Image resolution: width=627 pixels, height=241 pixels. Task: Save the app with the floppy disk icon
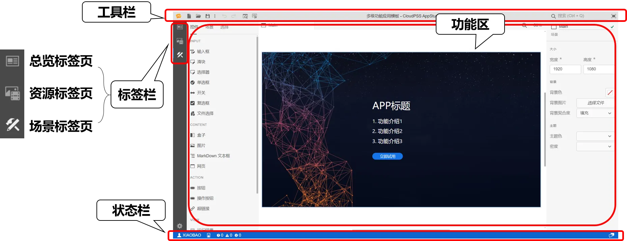(207, 16)
